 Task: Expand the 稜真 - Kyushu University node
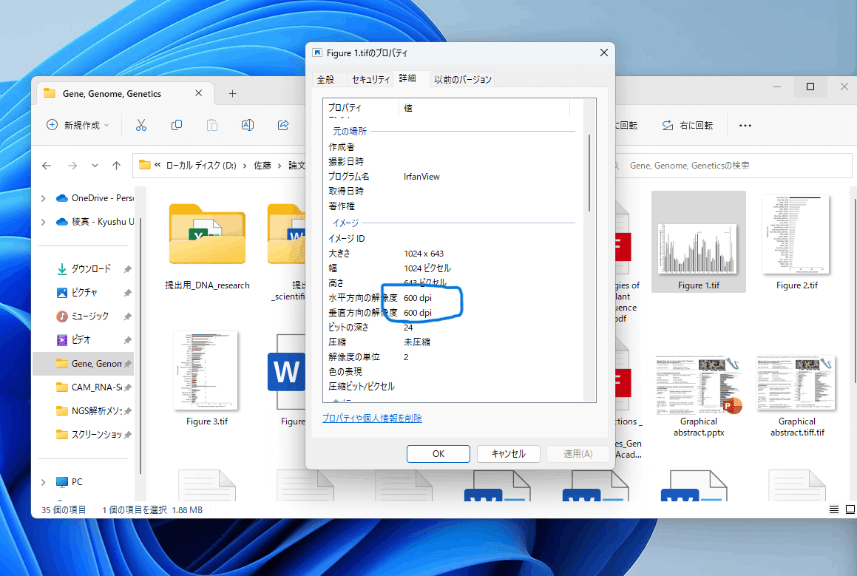tap(43, 221)
